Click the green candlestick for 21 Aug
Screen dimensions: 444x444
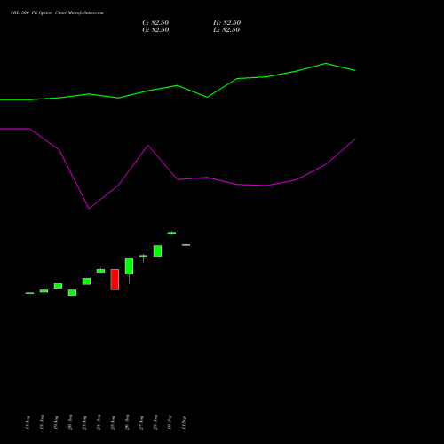click(86, 281)
